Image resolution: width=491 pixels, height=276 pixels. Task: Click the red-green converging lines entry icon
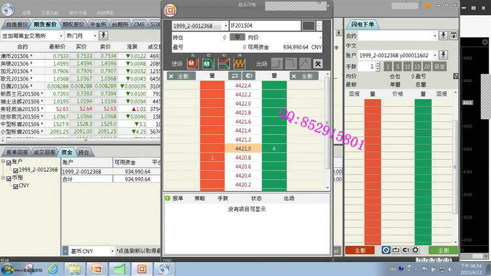pos(223,63)
